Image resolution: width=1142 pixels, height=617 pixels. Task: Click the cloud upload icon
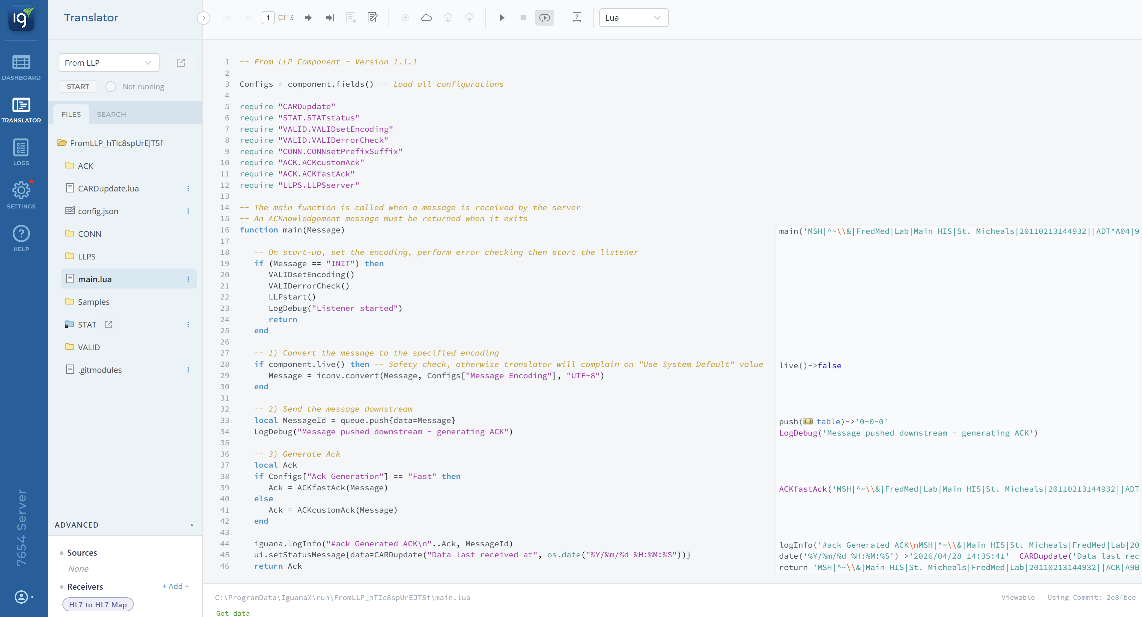pos(469,18)
